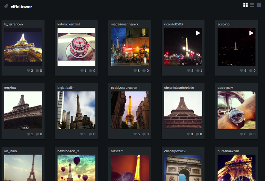Viewport: 265px width, 181px height.
Task: Open chroniclesofchristie's tower photo
Action: (x=183, y=110)
